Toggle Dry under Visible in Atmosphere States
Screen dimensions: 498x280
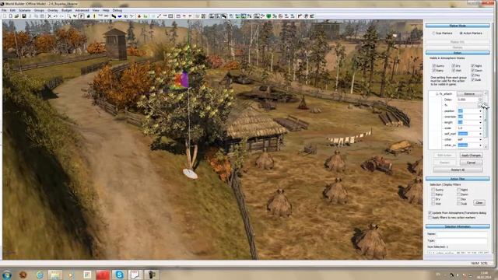point(454,65)
